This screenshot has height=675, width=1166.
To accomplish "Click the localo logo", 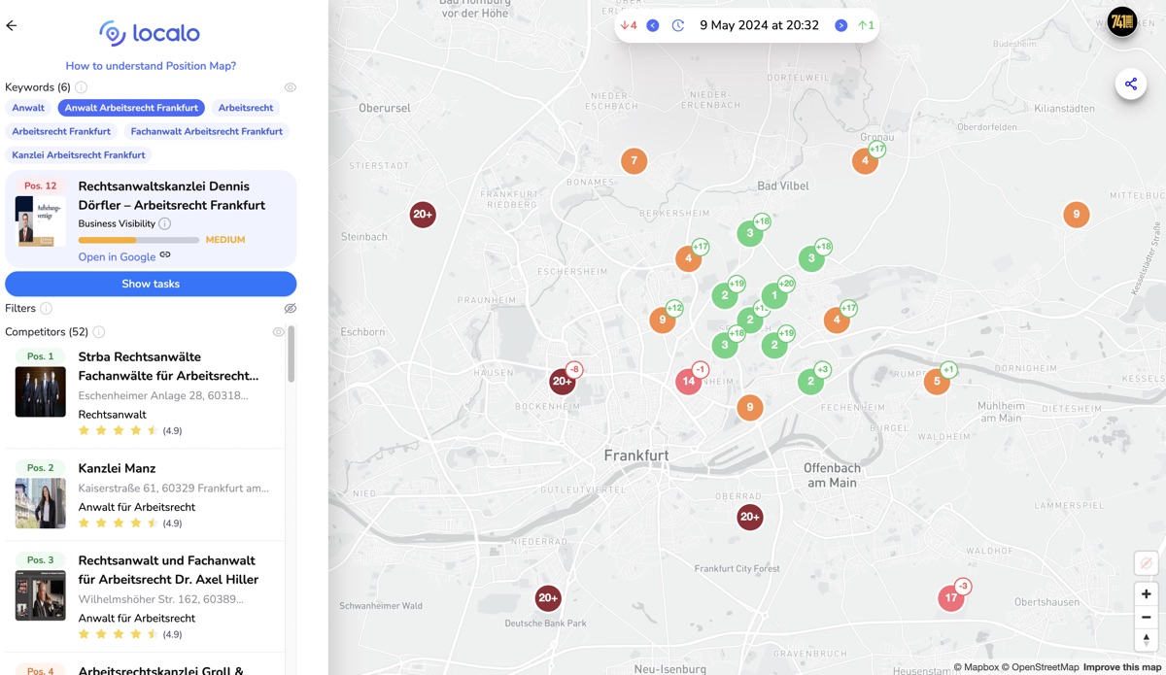I will [x=150, y=33].
